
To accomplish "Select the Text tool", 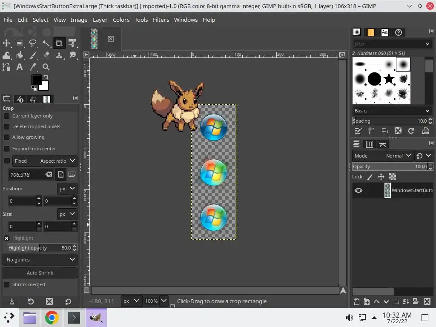I will pyautogui.click(x=20, y=67).
